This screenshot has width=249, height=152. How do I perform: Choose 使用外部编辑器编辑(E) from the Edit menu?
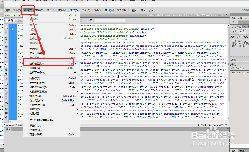click(x=51, y=120)
